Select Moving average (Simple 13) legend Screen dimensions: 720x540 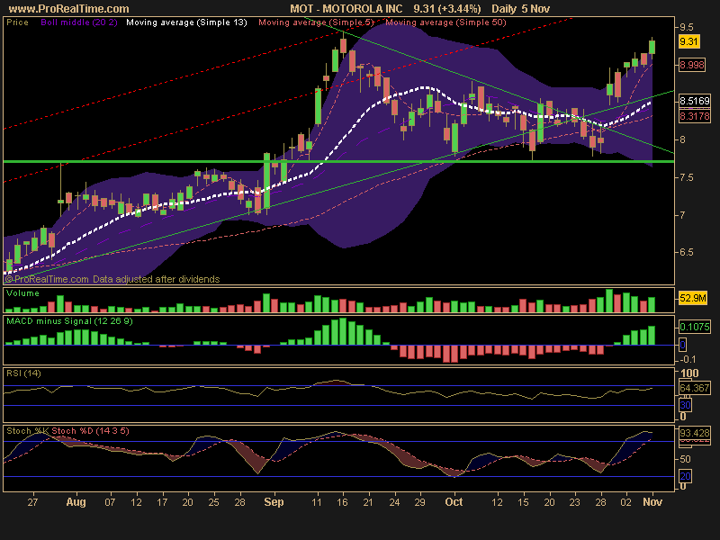point(186,22)
